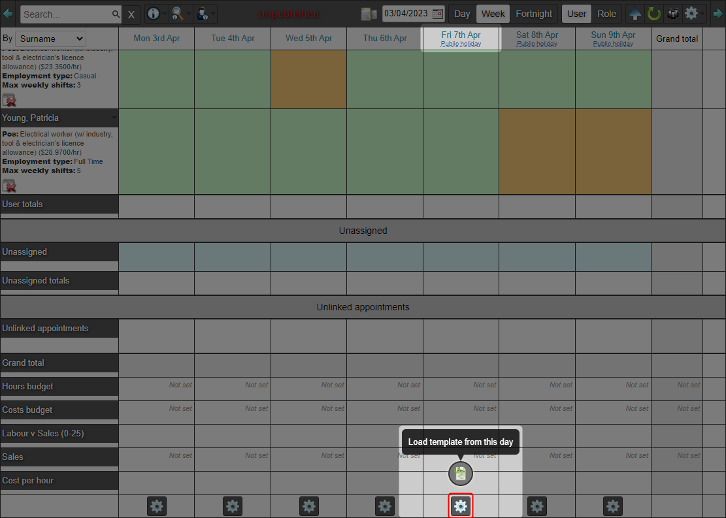Screen dimensions: 726x518
Task: Open the gear menu under Mon 3rd Apr
Action: click(157, 506)
